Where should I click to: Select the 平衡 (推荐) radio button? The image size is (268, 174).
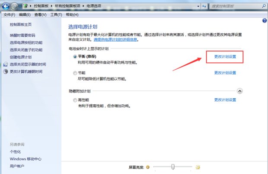pyautogui.click(x=75, y=57)
